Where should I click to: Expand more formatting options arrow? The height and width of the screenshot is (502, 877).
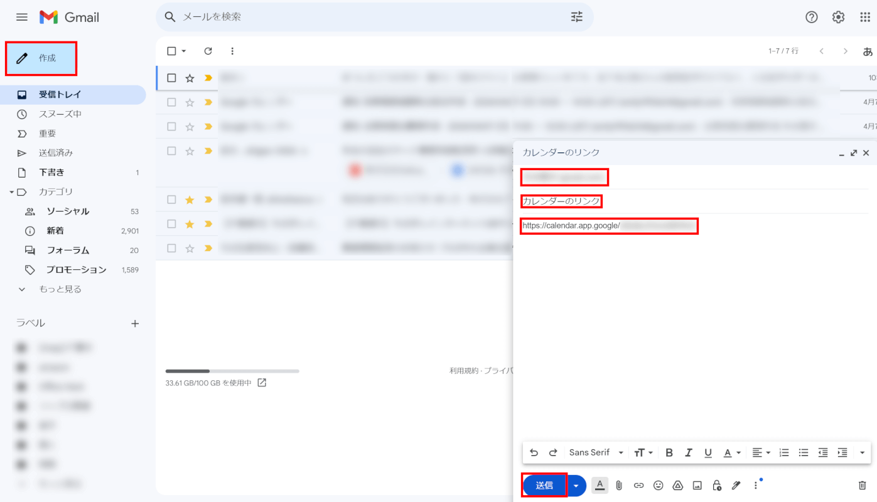pos(862,452)
